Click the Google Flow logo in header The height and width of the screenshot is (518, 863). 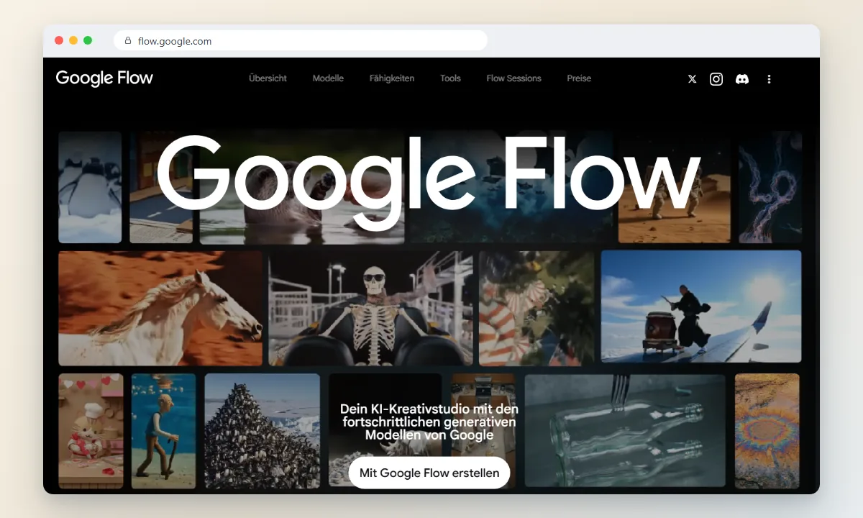point(104,78)
